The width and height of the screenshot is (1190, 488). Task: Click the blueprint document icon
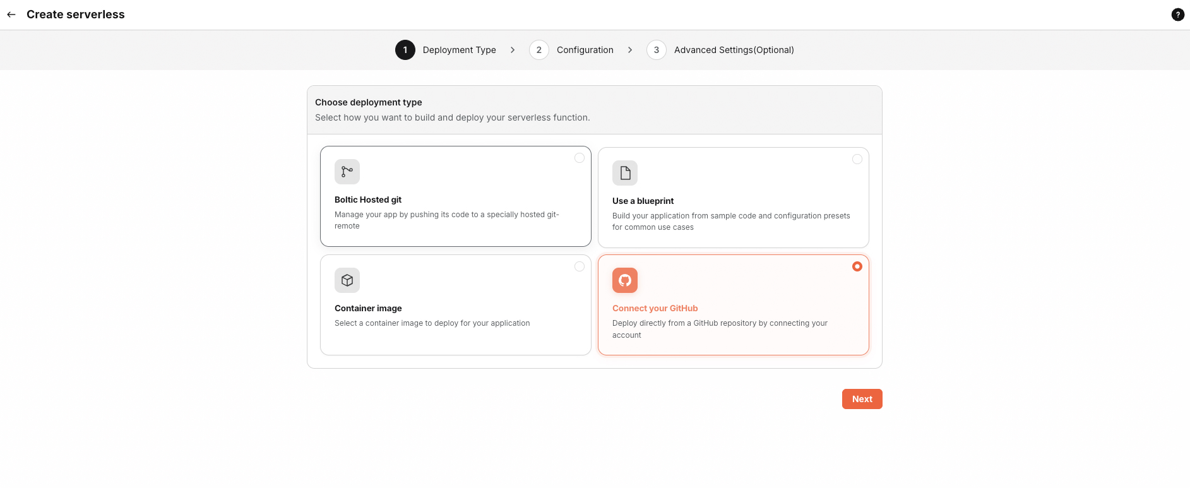[x=625, y=173]
